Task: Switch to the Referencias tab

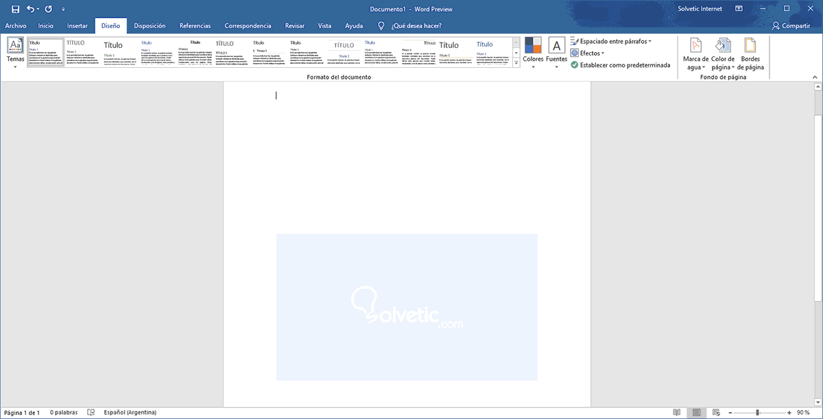Action: (195, 26)
